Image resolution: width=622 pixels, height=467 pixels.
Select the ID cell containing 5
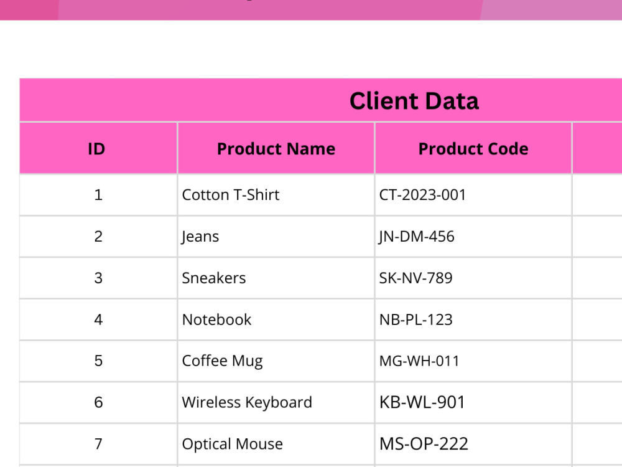(98, 361)
